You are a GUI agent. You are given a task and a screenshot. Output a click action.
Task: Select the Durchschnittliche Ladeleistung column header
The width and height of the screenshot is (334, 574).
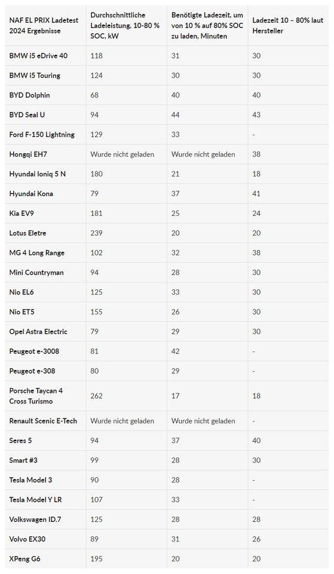click(x=125, y=26)
